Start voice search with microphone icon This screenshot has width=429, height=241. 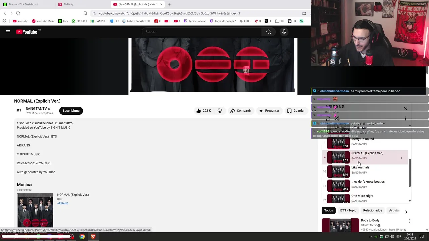tap(284, 32)
